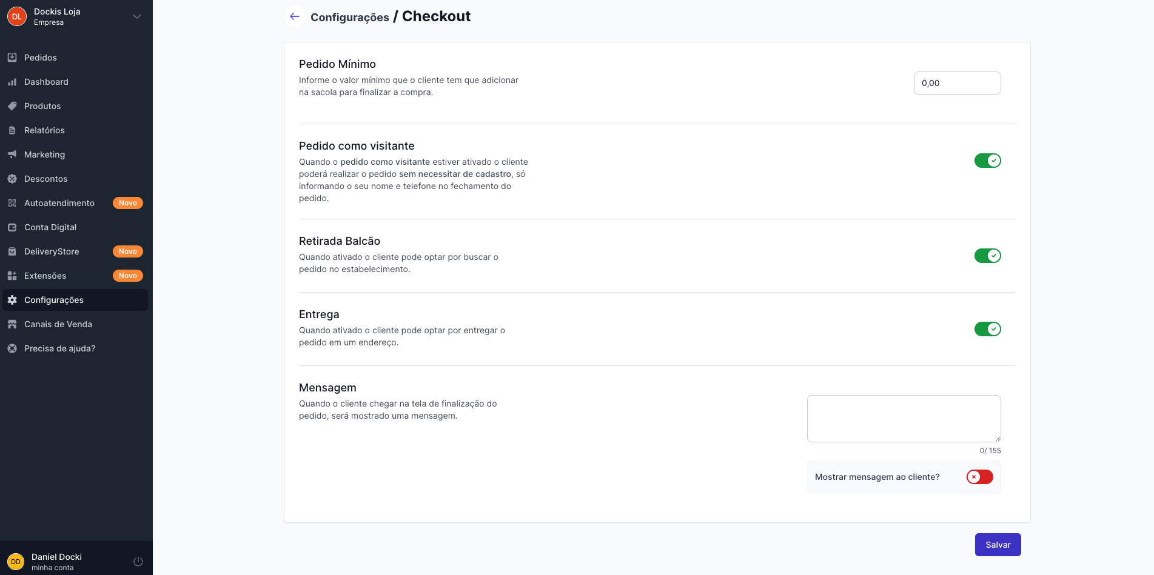Image resolution: width=1154 pixels, height=575 pixels.
Task: Toggle the Entrega delivery option
Action: (987, 329)
